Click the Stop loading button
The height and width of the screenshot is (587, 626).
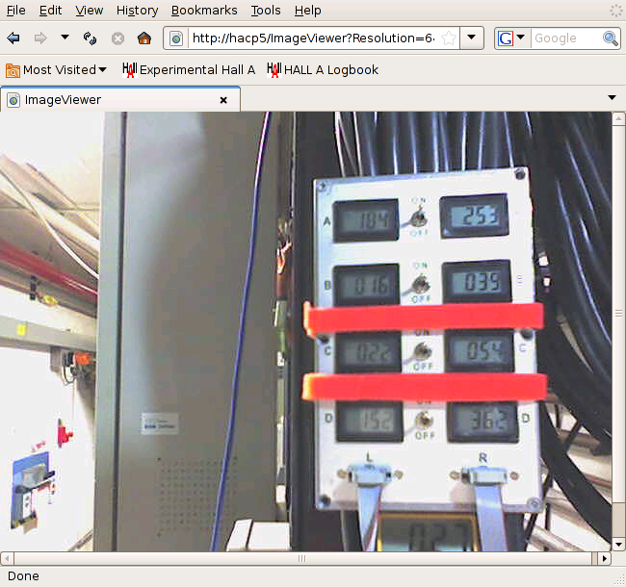117,38
